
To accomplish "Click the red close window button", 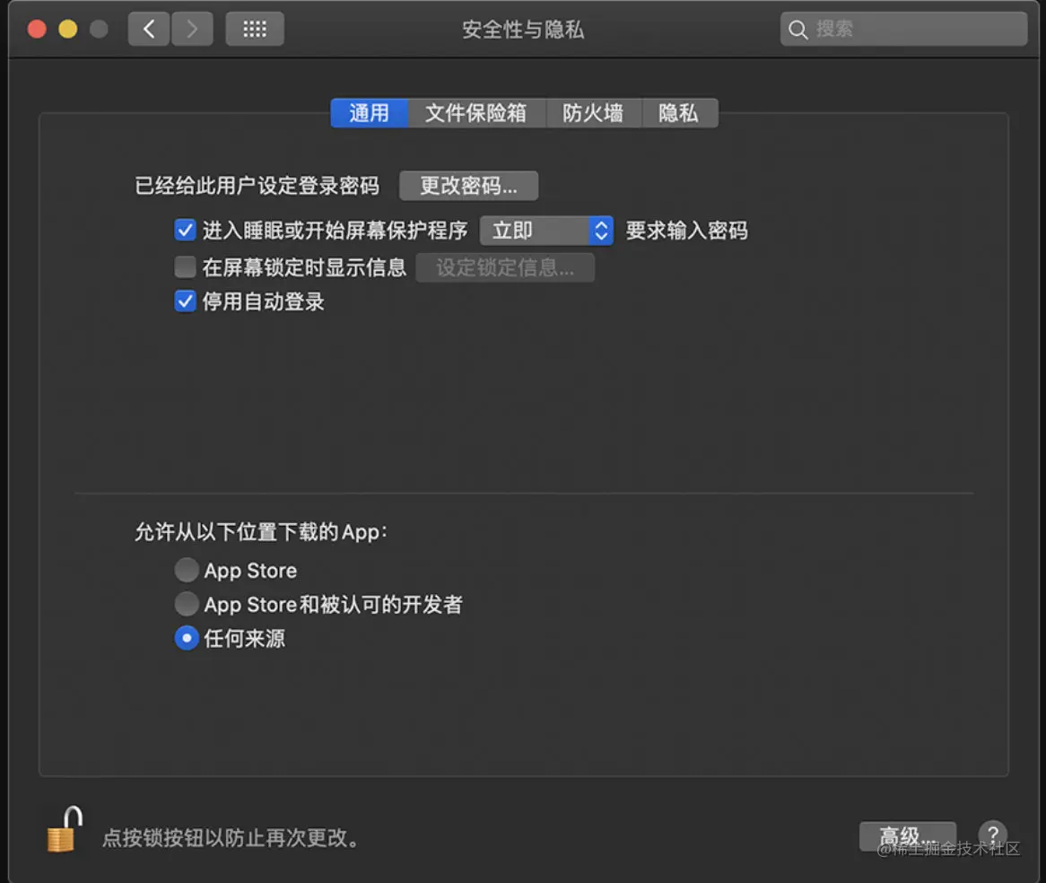I will pos(38,29).
